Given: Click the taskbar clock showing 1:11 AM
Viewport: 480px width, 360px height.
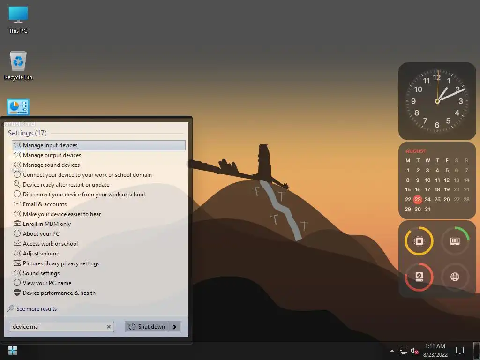Looking at the screenshot, I should click(435, 351).
